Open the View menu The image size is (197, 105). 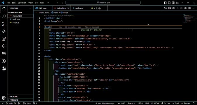30,3
